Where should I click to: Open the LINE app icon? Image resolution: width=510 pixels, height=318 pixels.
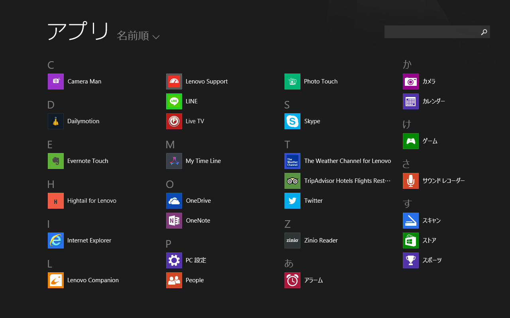pyautogui.click(x=174, y=101)
